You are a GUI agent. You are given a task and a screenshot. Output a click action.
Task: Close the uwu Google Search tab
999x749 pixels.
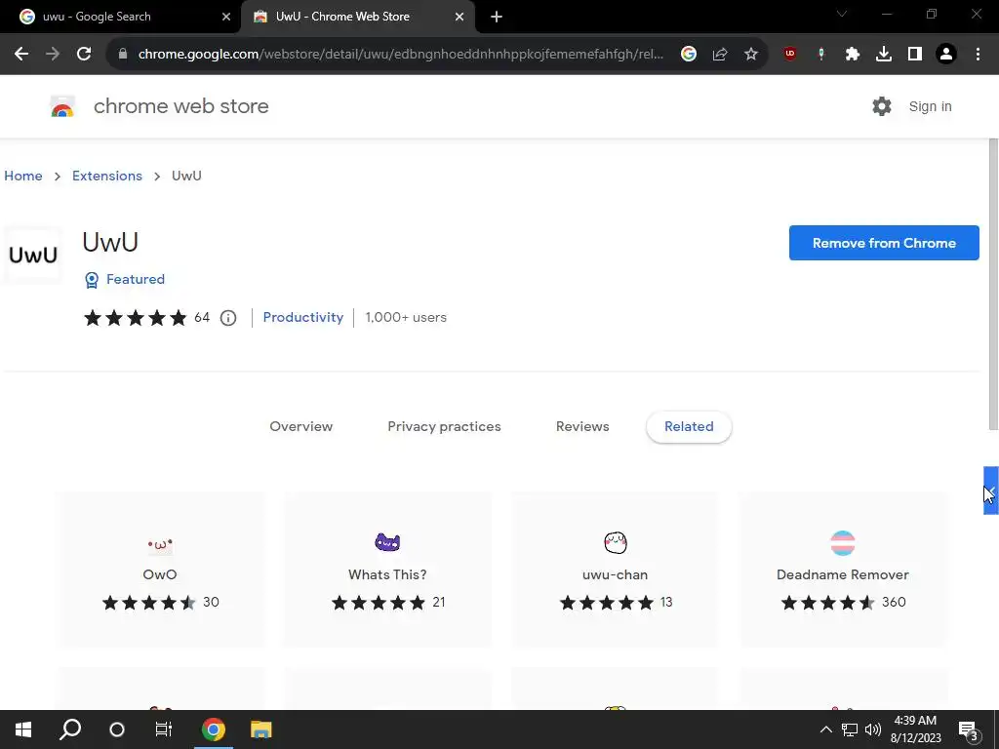[x=226, y=17]
